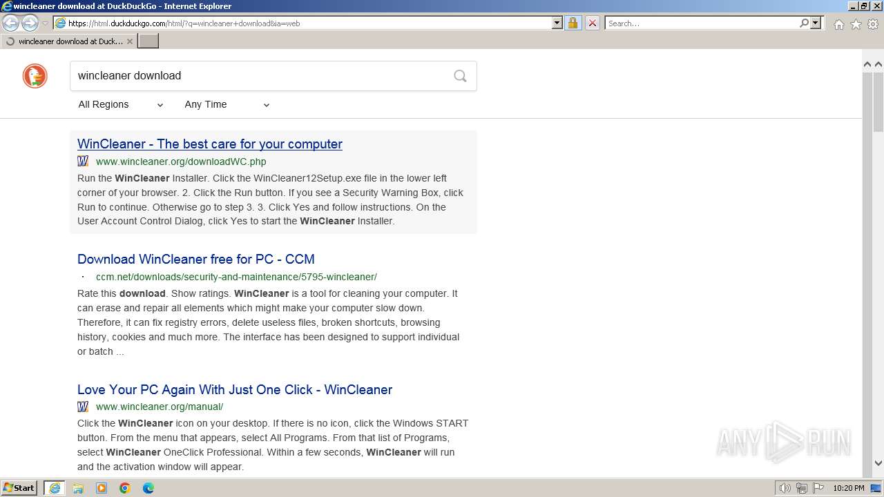This screenshot has width=884, height=497.
Task: Open the Windows Start menu
Action: click(19, 487)
